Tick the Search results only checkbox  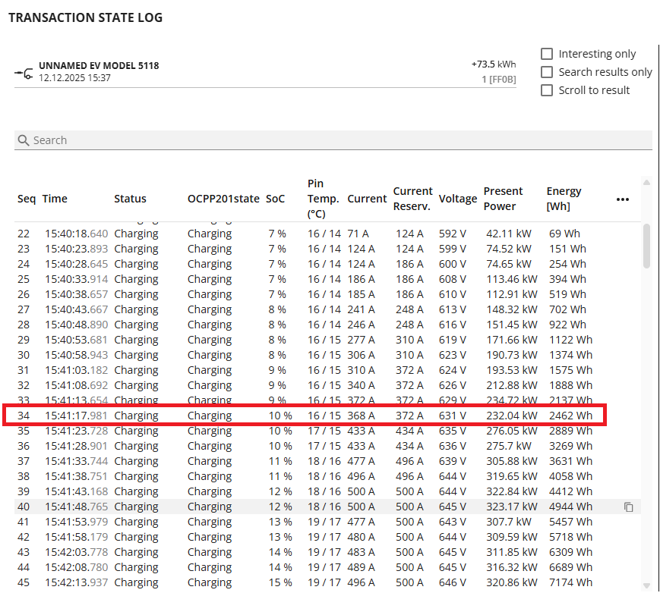(x=547, y=72)
